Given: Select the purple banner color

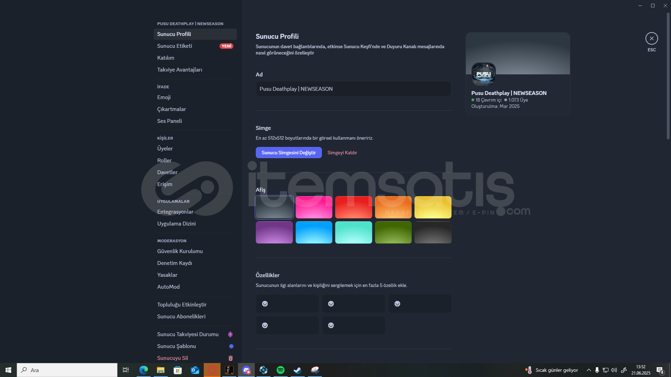Looking at the screenshot, I should [x=274, y=232].
